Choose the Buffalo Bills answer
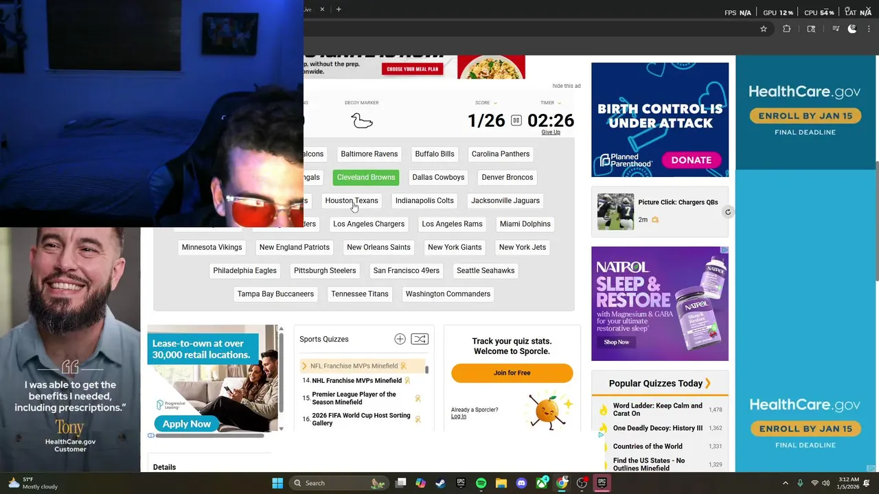Image resolution: width=879 pixels, height=494 pixels. (x=435, y=154)
